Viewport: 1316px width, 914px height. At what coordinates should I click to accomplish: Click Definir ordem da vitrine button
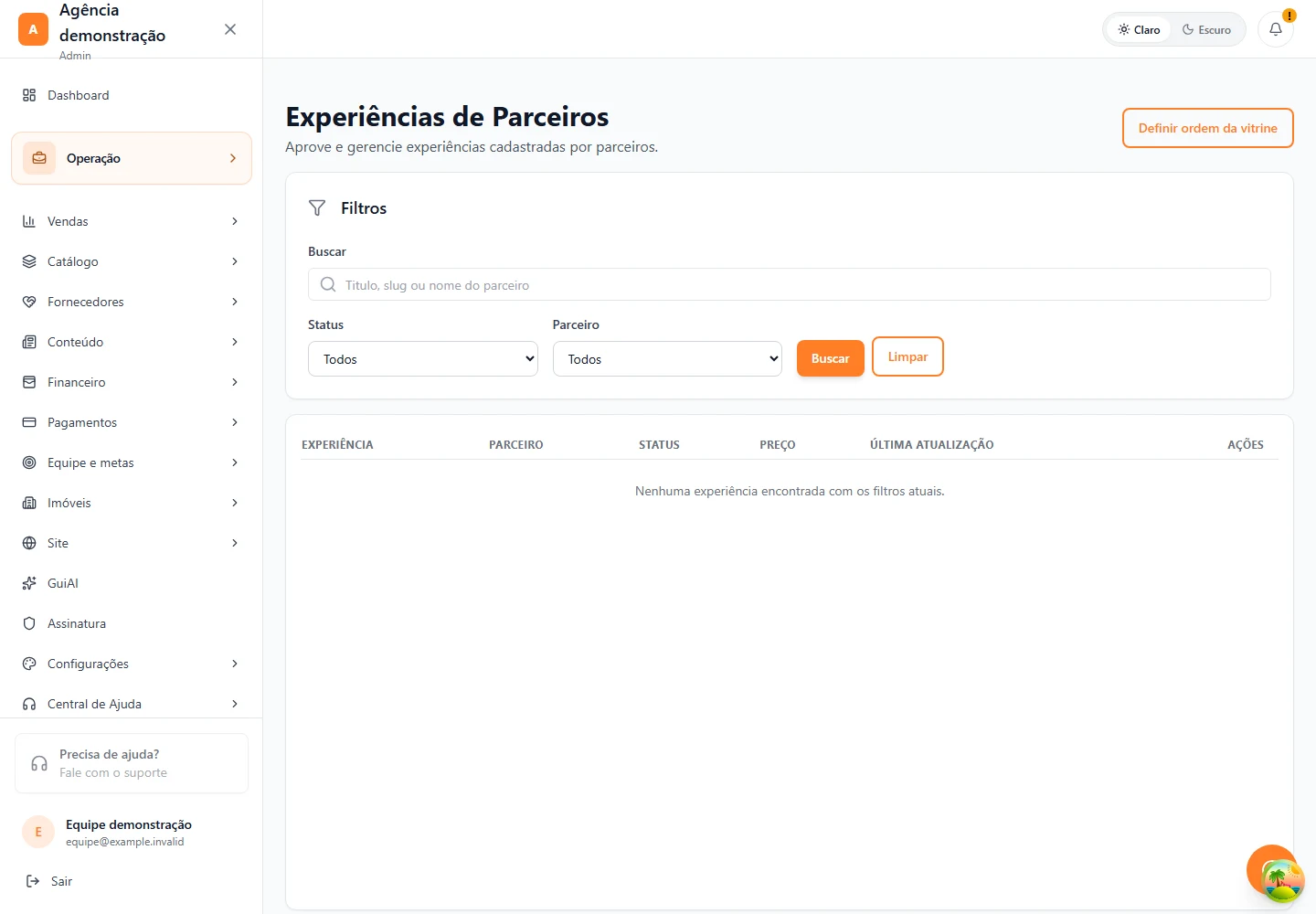click(x=1207, y=128)
